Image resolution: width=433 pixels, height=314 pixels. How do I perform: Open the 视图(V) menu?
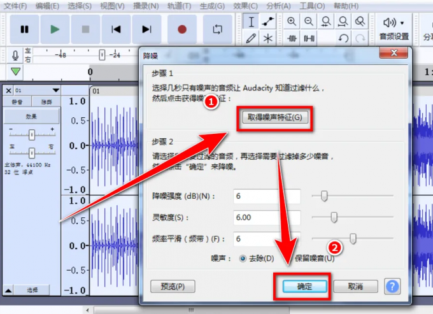click(x=112, y=6)
